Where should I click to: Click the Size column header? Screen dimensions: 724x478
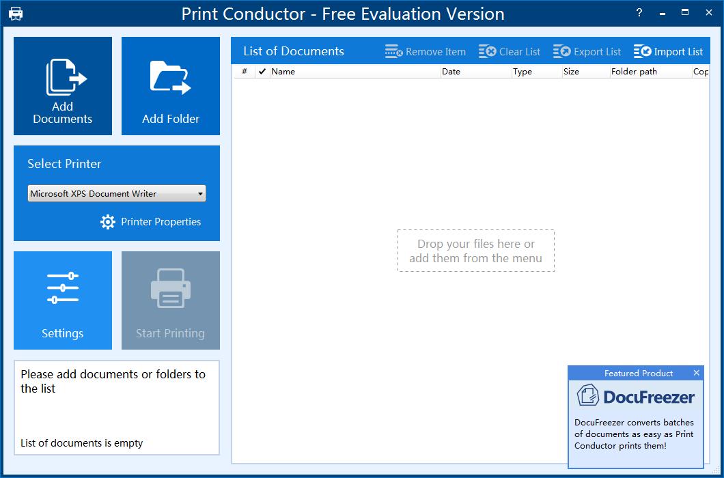[585, 72]
